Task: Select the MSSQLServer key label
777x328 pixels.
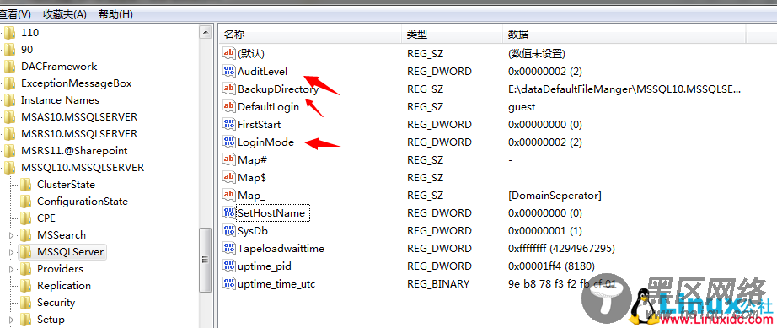Action: tap(70, 252)
